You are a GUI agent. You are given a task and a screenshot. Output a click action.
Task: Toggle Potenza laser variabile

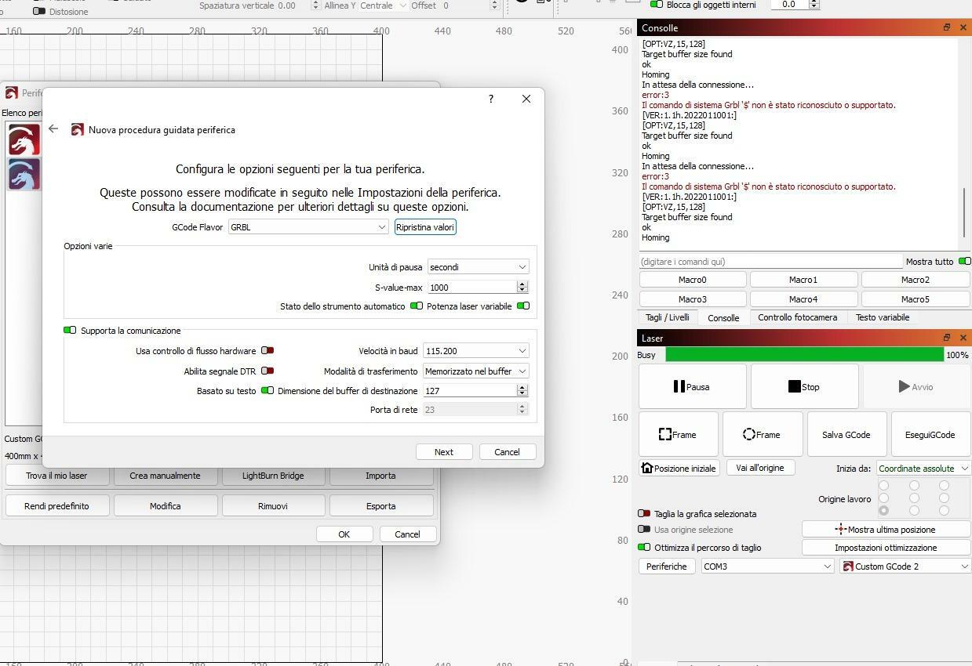click(x=523, y=306)
